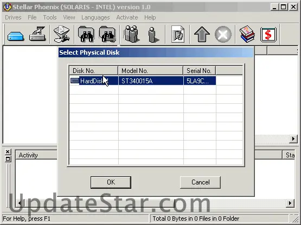Click the document with masks icon

pyautogui.click(x=178, y=34)
